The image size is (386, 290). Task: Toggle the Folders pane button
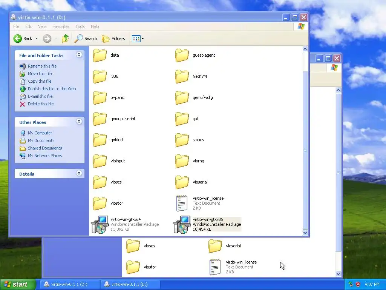click(x=113, y=39)
